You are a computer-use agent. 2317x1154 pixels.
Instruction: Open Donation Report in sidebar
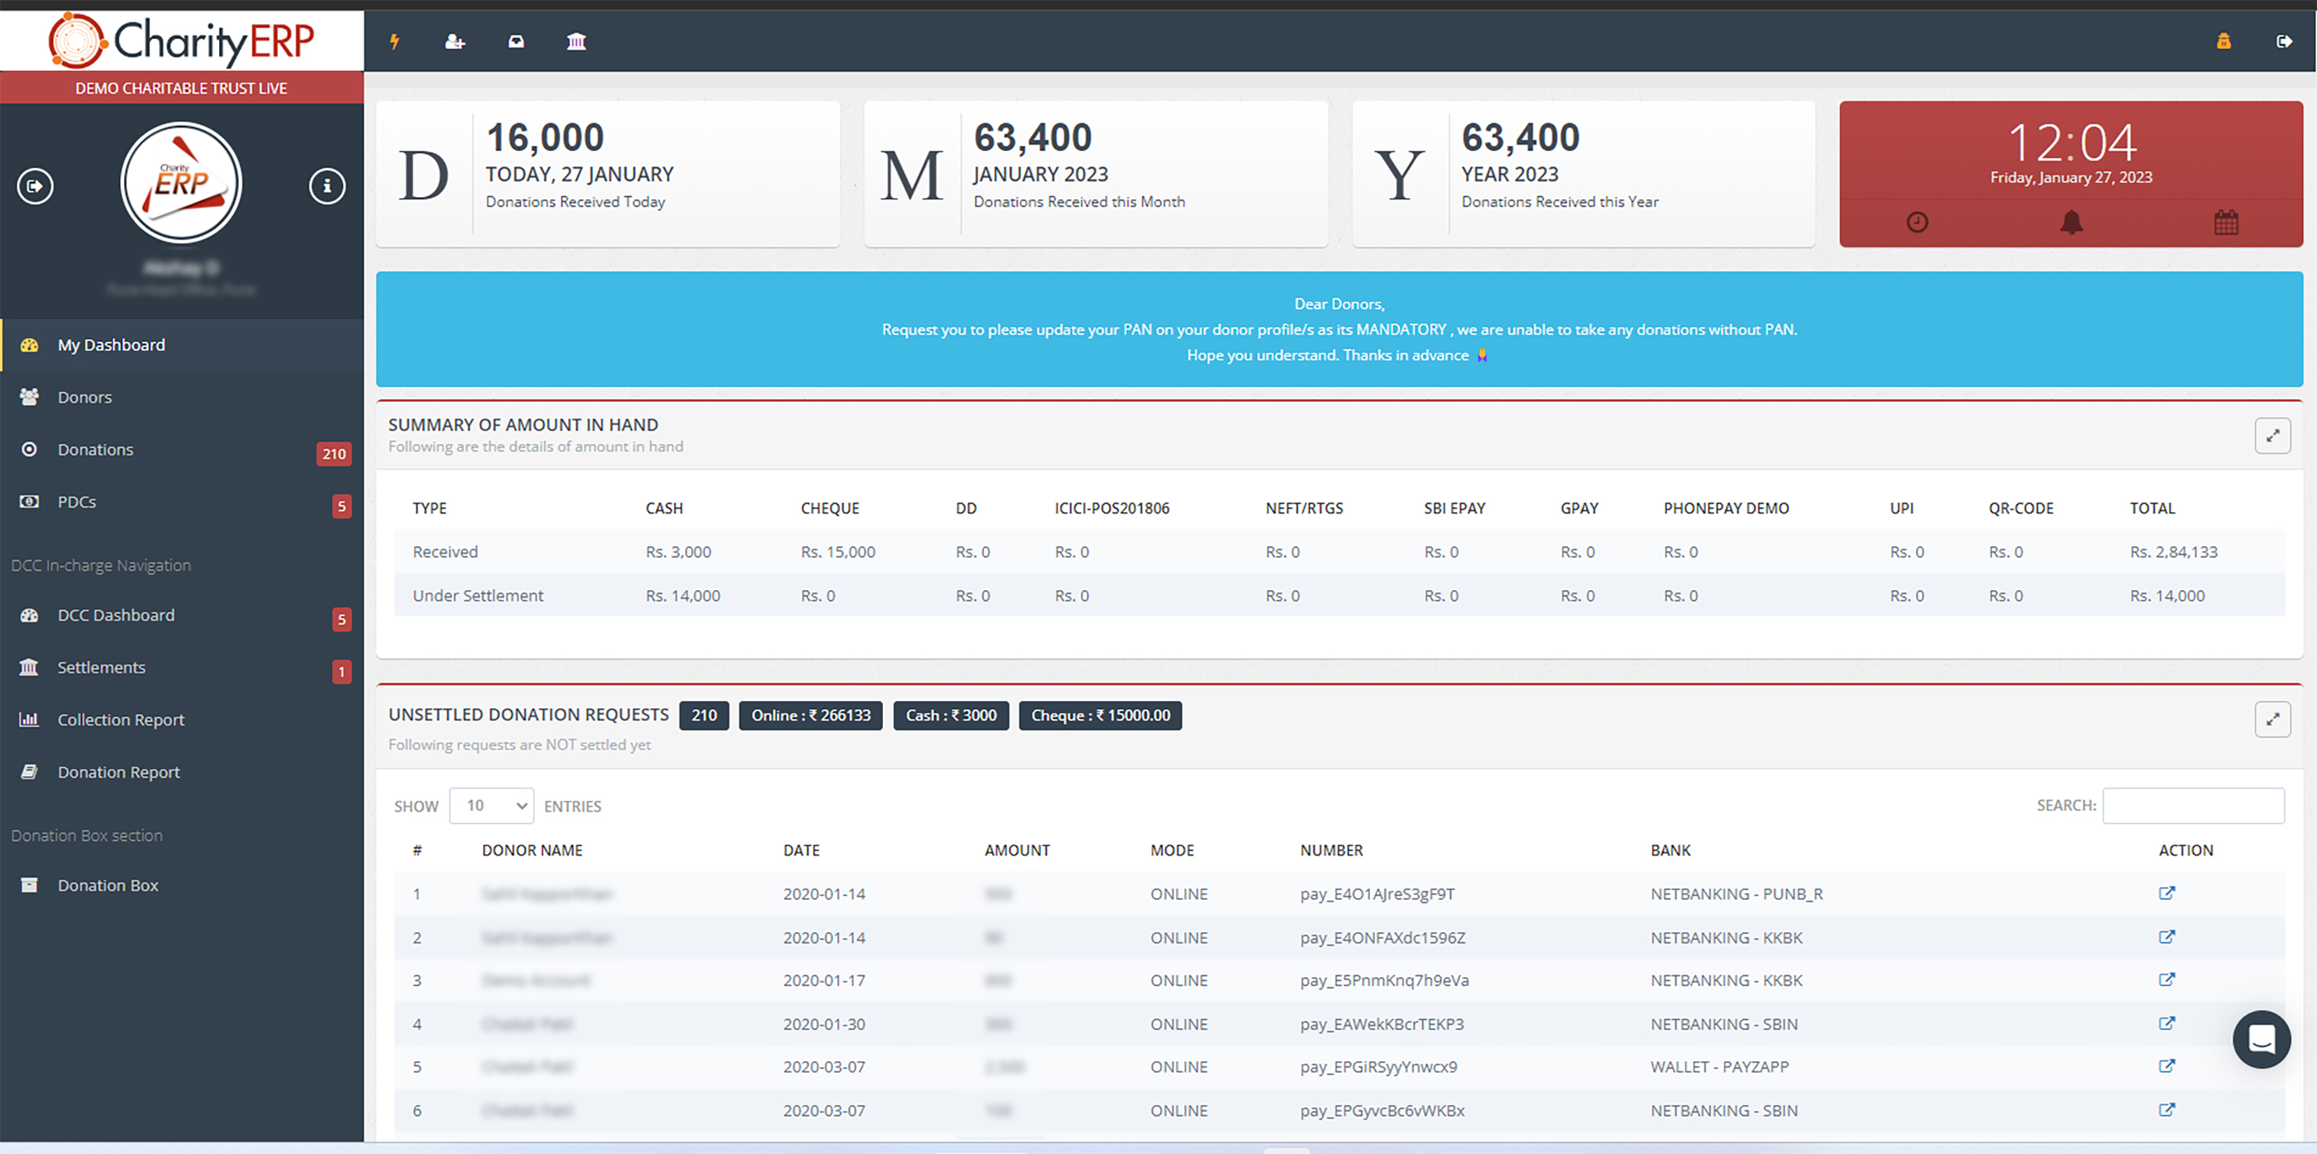(182, 771)
